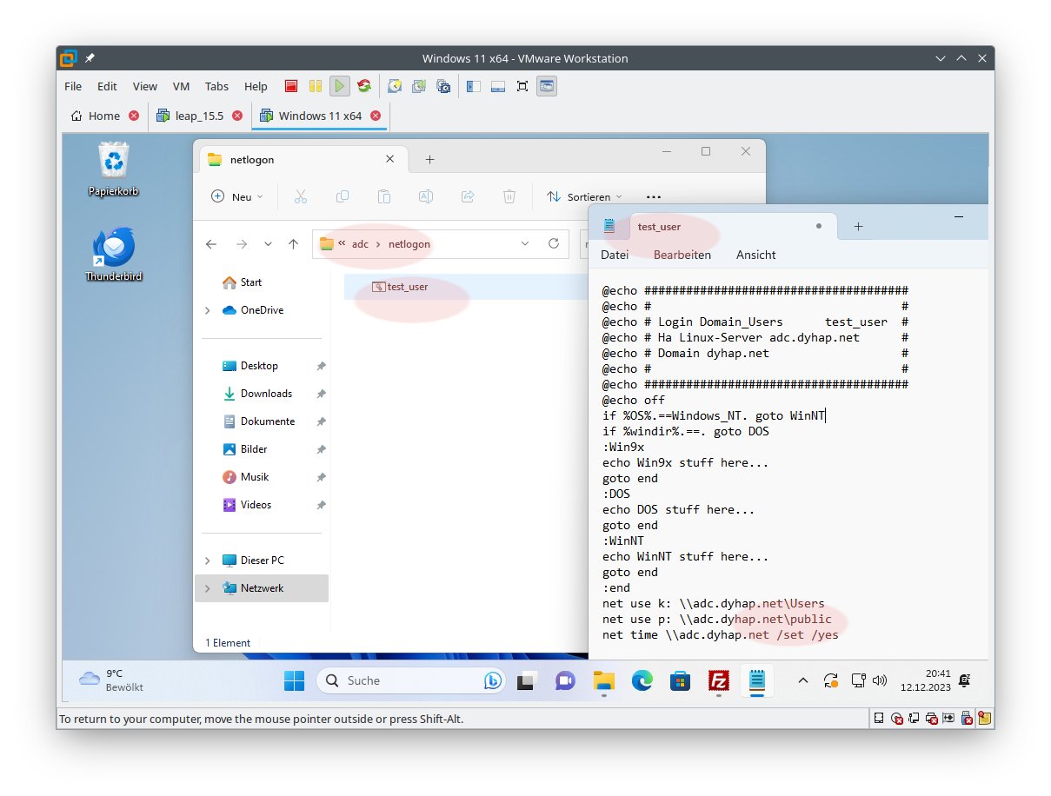Expand the Netzwerk tree node
This screenshot has height=796, width=1051.
click(207, 588)
